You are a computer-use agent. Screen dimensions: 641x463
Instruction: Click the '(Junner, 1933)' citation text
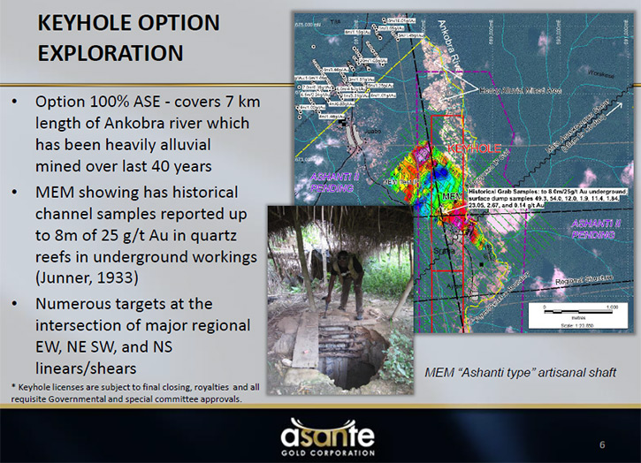tap(87, 277)
